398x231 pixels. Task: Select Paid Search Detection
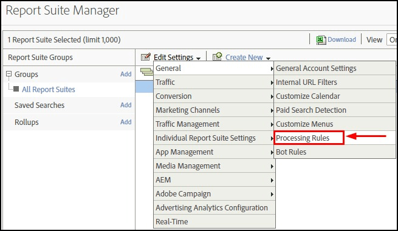(x=335, y=110)
